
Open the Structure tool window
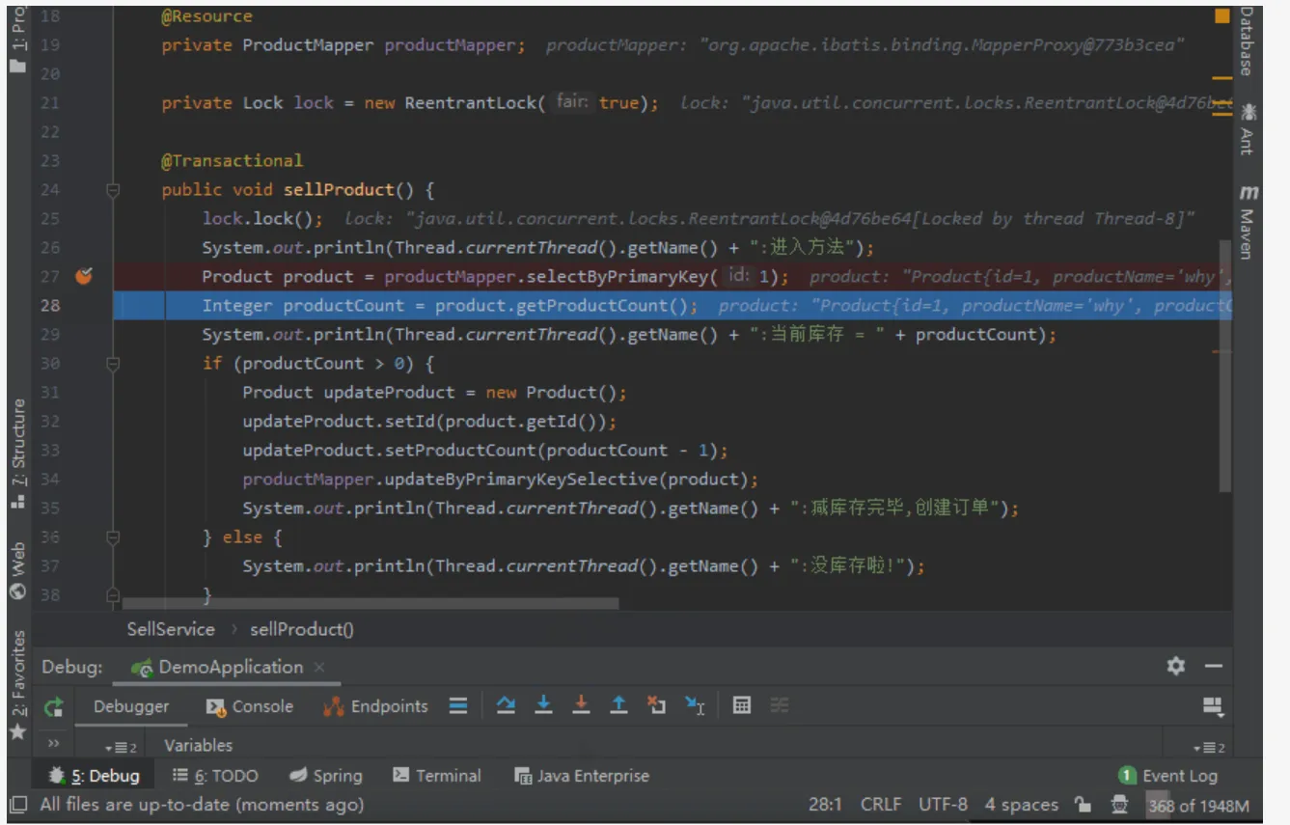(17, 454)
